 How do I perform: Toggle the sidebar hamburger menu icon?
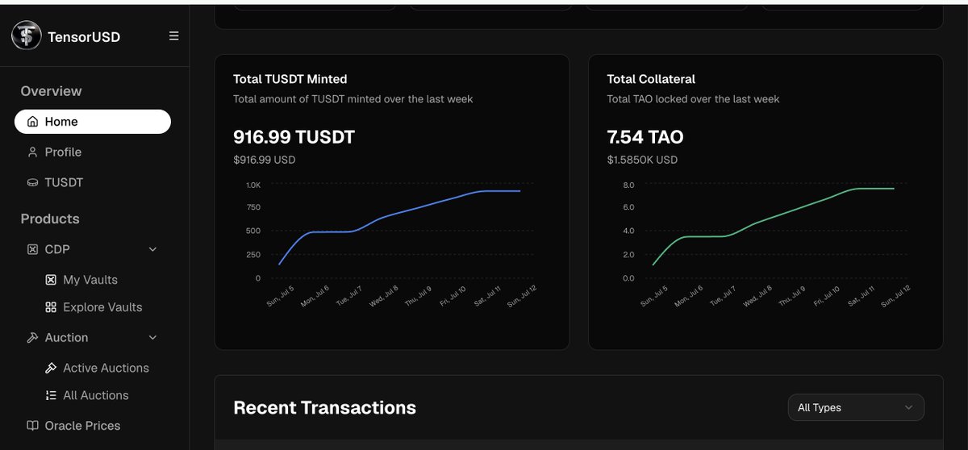tap(173, 36)
